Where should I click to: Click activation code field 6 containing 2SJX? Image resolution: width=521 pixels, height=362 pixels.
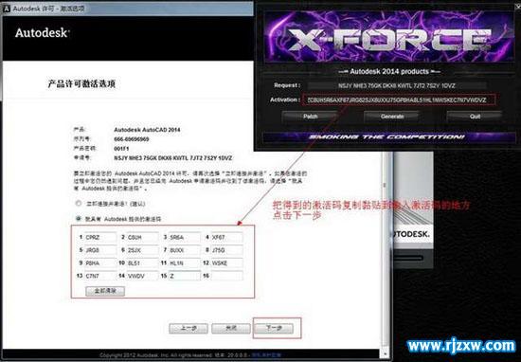(142, 250)
